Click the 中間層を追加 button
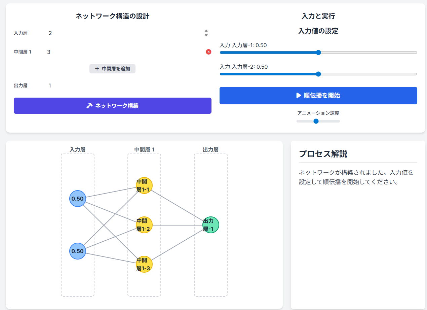Viewport: 427px width, 310px height. click(x=112, y=69)
